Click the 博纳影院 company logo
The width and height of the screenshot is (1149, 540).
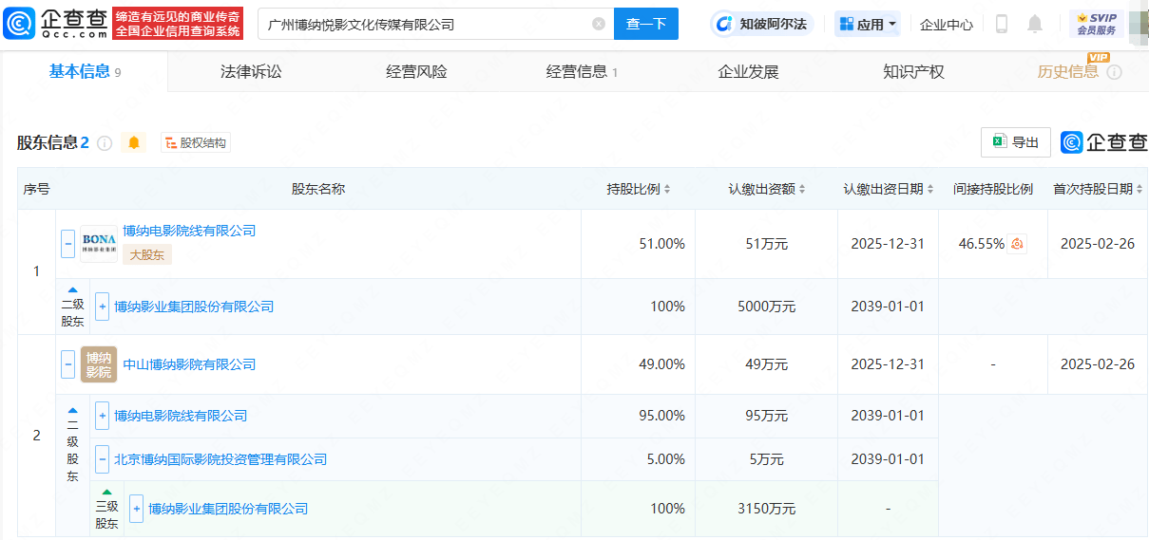(99, 364)
